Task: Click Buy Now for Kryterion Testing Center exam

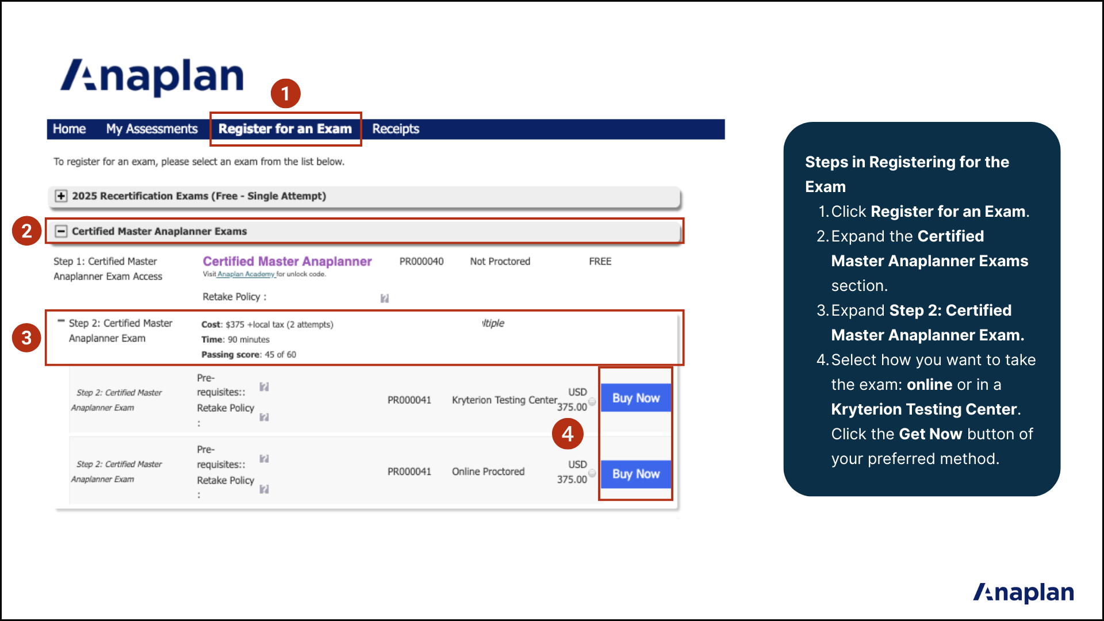Action: [636, 398]
